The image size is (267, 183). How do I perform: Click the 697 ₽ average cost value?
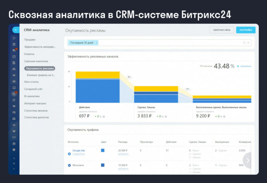pyautogui.click(x=84, y=116)
